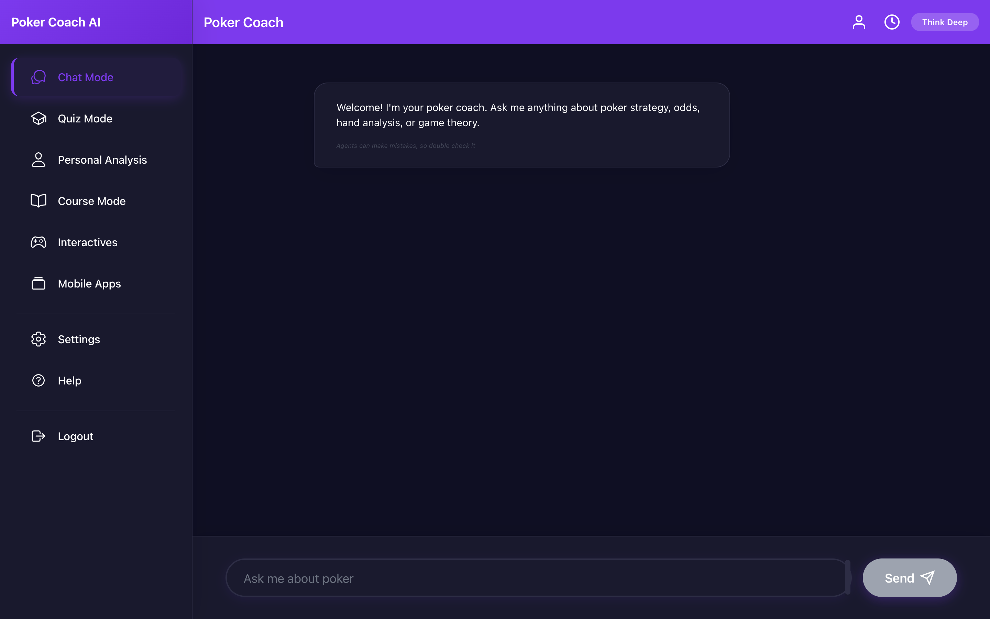Click the Mobile Apps icon
The width and height of the screenshot is (990, 619).
(38, 283)
